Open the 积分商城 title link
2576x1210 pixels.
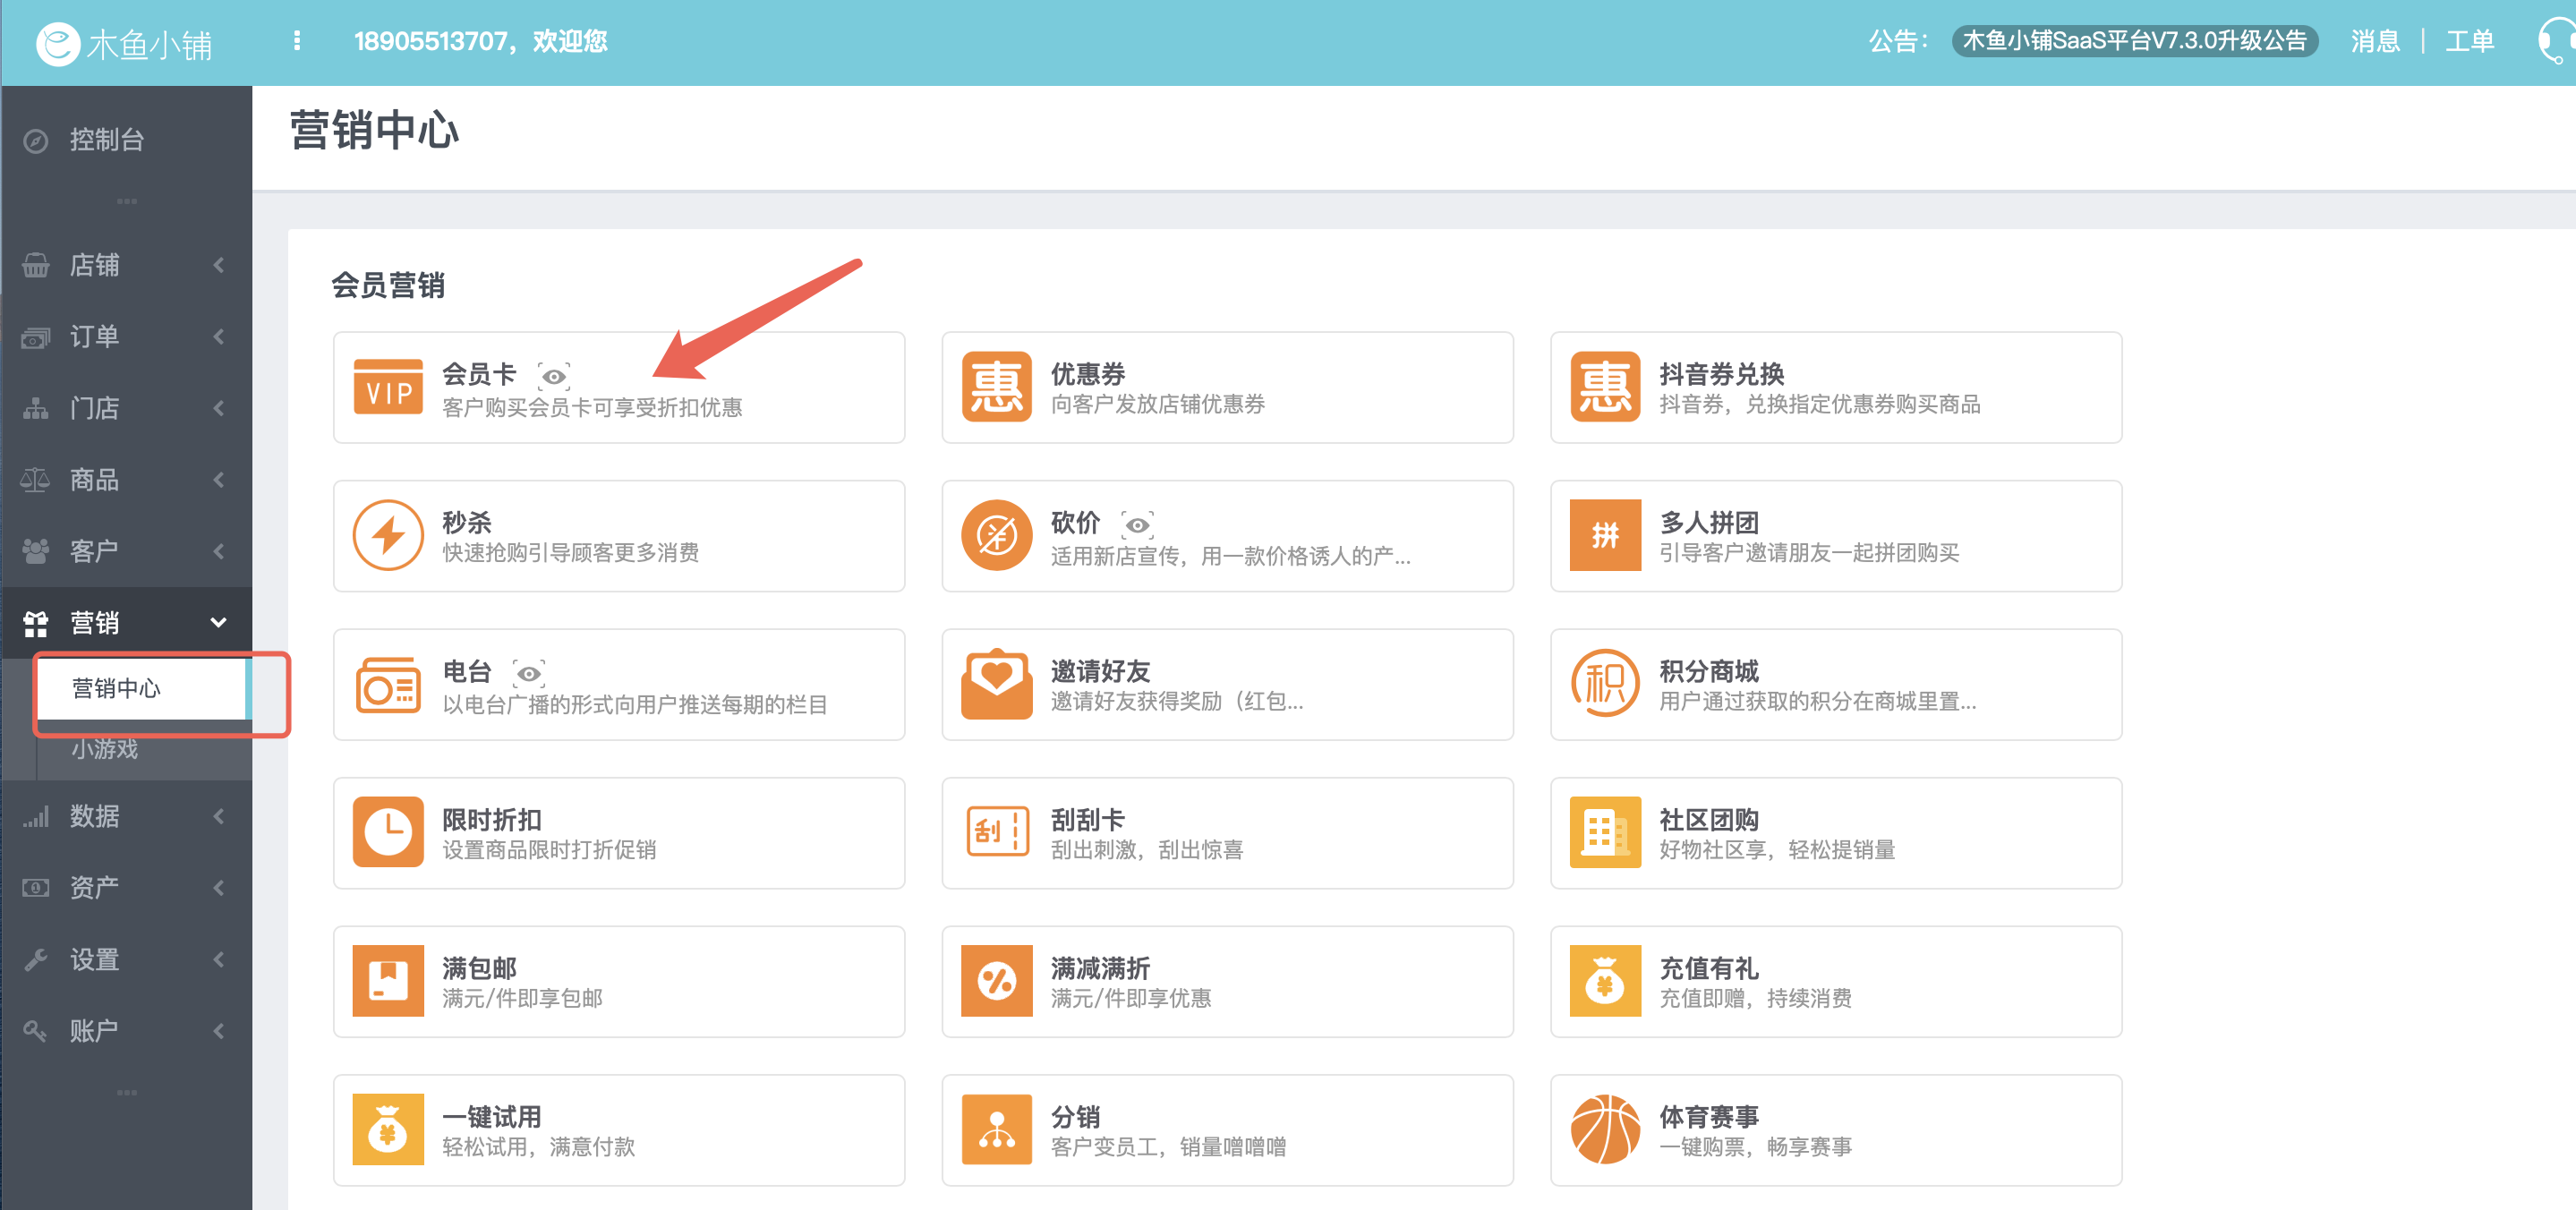1709,671
